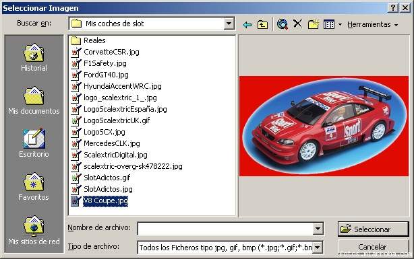Open Favoritos in the places bar

34,186
